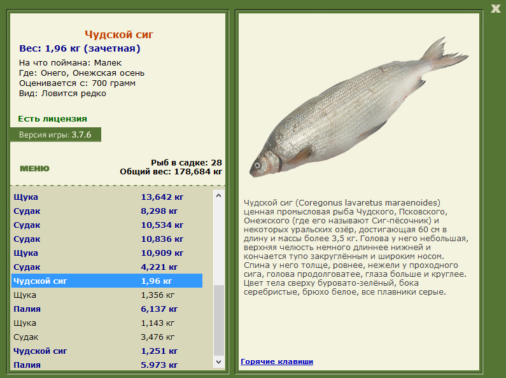Click the scroll down arrow in fish list
The image size is (506, 378).
click(218, 362)
